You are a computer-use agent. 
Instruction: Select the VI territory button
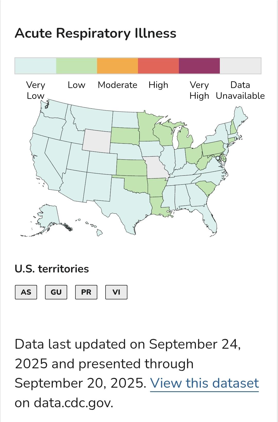pos(116,292)
